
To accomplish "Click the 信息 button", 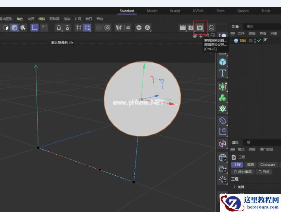I will click(x=250, y=165).
